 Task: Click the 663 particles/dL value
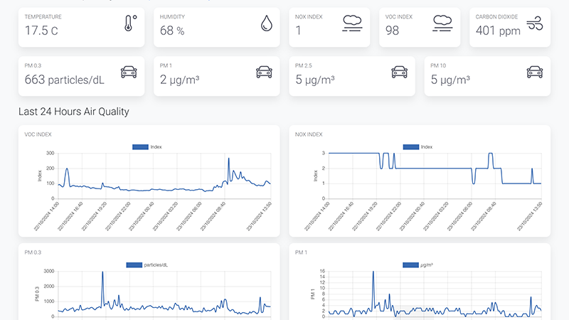tap(65, 80)
